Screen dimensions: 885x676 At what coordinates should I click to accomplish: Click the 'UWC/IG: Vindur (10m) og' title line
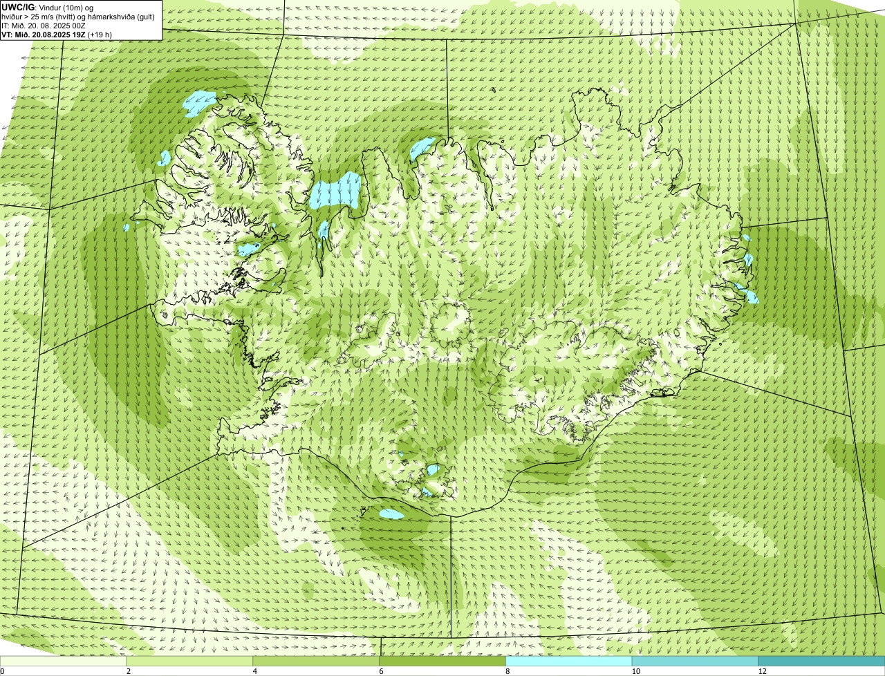coord(48,7)
